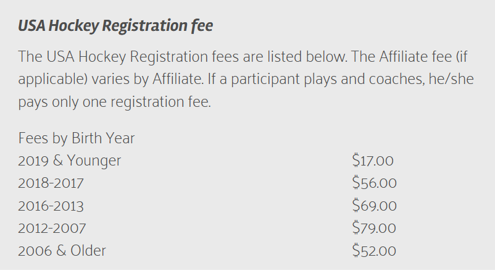Image resolution: width=495 pixels, height=273 pixels.
Task: Click the $52.00 fee amount
Action: coord(374,251)
